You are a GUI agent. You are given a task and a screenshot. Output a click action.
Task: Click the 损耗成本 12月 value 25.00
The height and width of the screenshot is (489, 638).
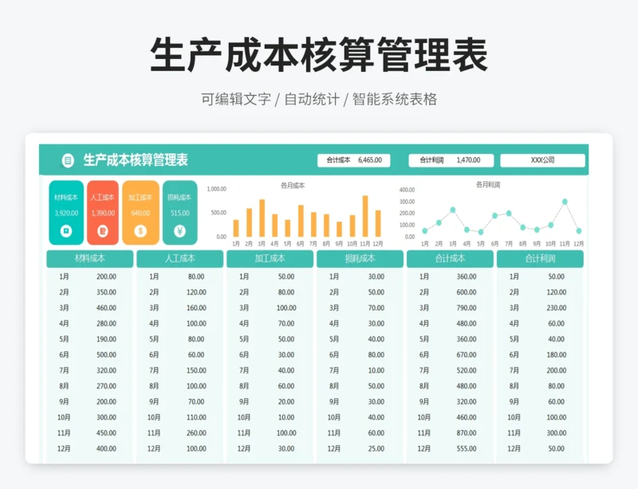(x=376, y=448)
